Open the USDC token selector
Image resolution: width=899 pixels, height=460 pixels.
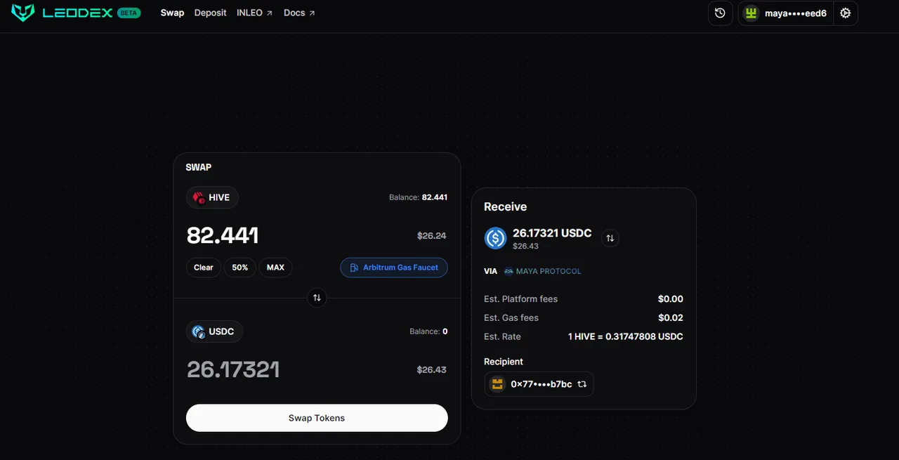click(214, 331)
